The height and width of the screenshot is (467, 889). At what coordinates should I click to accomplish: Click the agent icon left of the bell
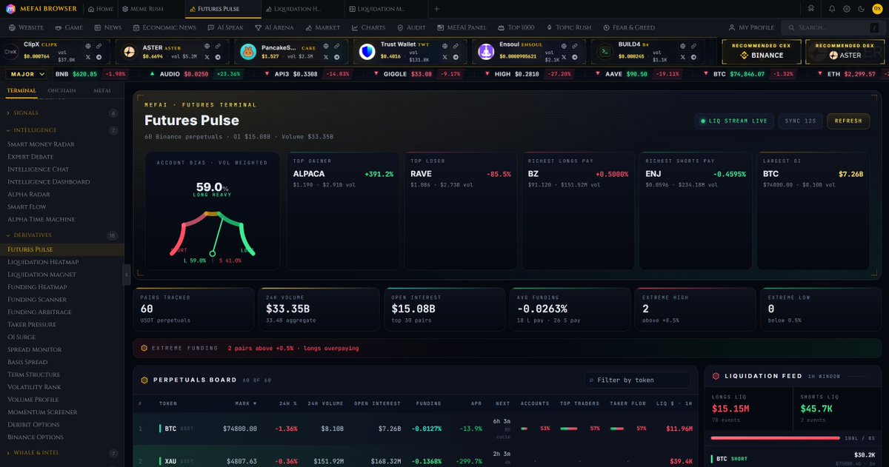(811, 9)
